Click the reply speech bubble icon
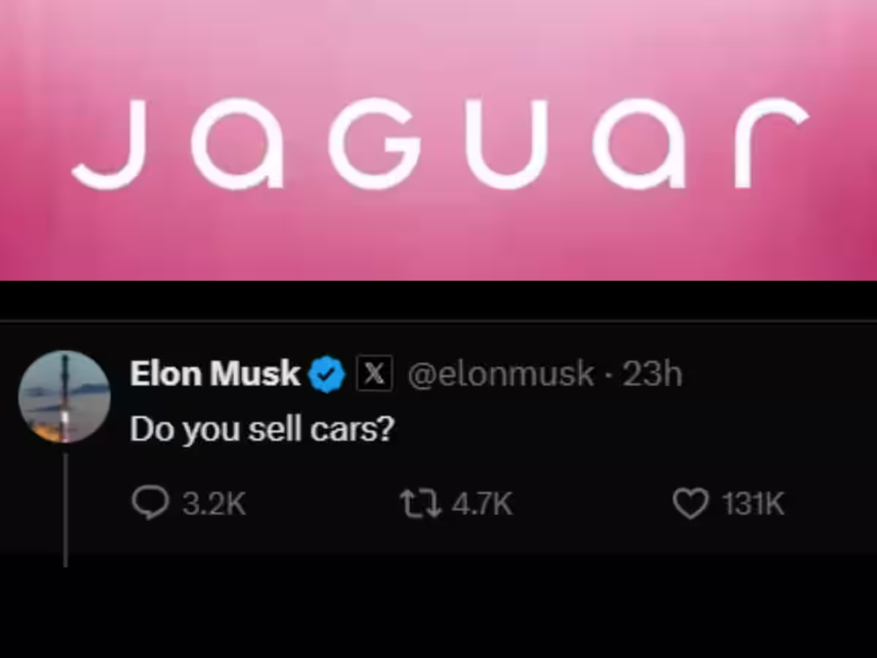Image resolution: width=877 pixels, height=658 pixels. [x=150, y=503]
